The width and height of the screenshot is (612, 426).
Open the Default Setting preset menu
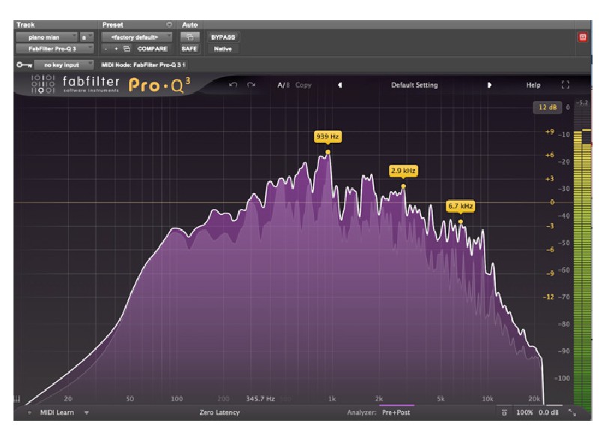pyautogui.click(x=414, y=85)
